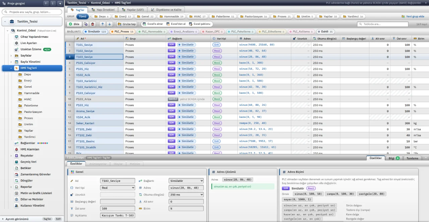Move selected tag down with arrow icon

[x=110, y=24]
